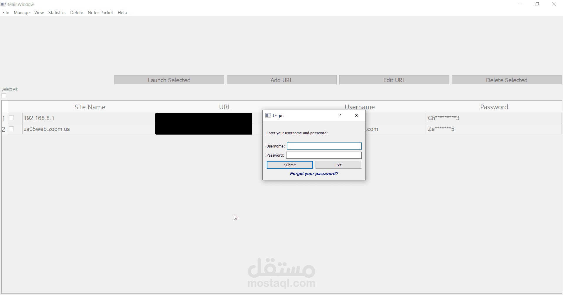The height and width of the screenshot is (295, 563).
Task: Open the Forget your password link
Action: 314,174
